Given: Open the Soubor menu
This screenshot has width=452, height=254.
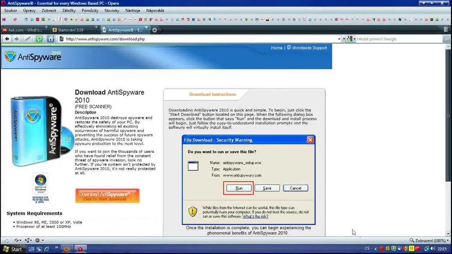Looking at the screenshot, I should tap(11, 11).
